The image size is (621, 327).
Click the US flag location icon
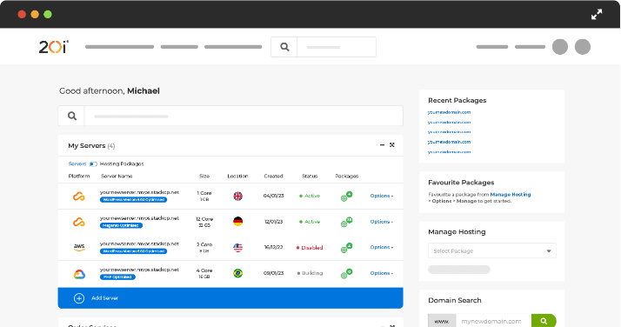tap(237, 248)
